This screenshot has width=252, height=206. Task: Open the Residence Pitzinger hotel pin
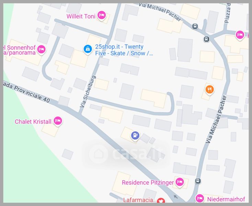[x=180, y=182]
